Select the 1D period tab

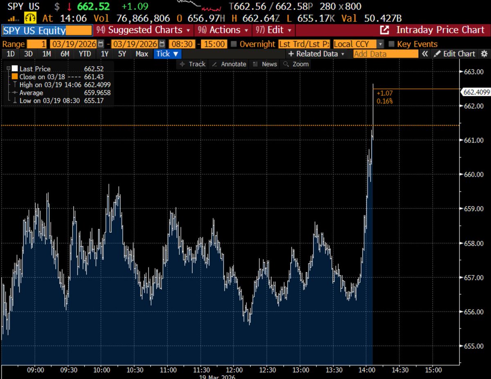click(11, 54)
